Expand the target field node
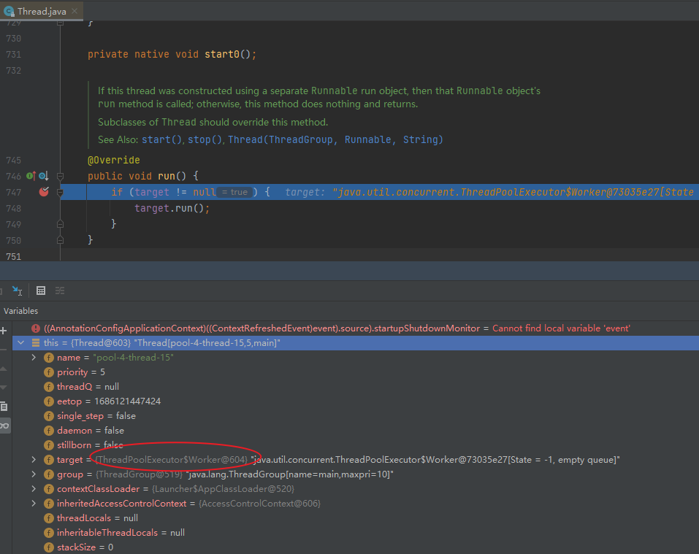The height and width of the screenshot is (554, 699). 34,460
